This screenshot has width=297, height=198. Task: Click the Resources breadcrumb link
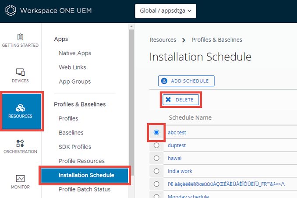[163, 40]
